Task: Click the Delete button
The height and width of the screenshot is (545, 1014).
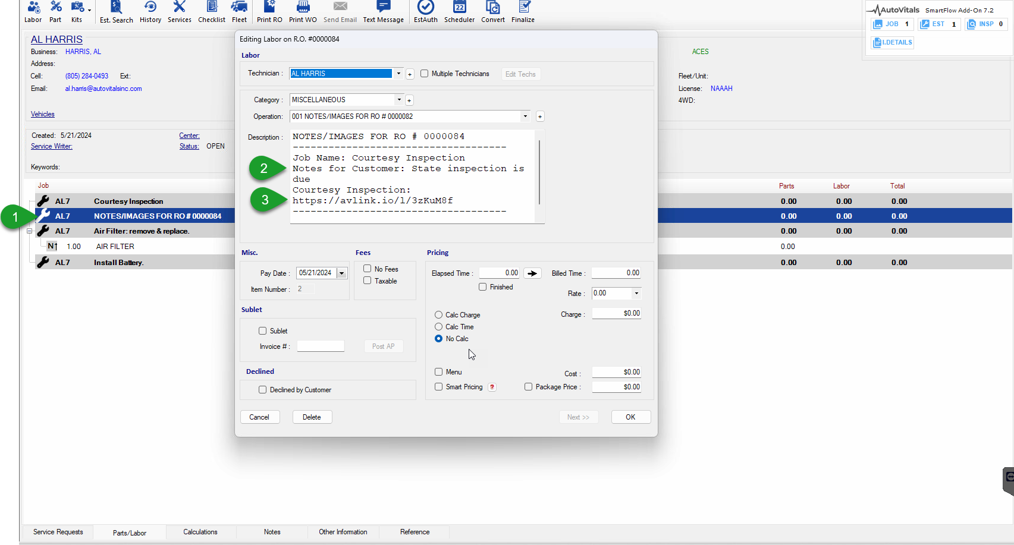Action: tap(312, 417)
